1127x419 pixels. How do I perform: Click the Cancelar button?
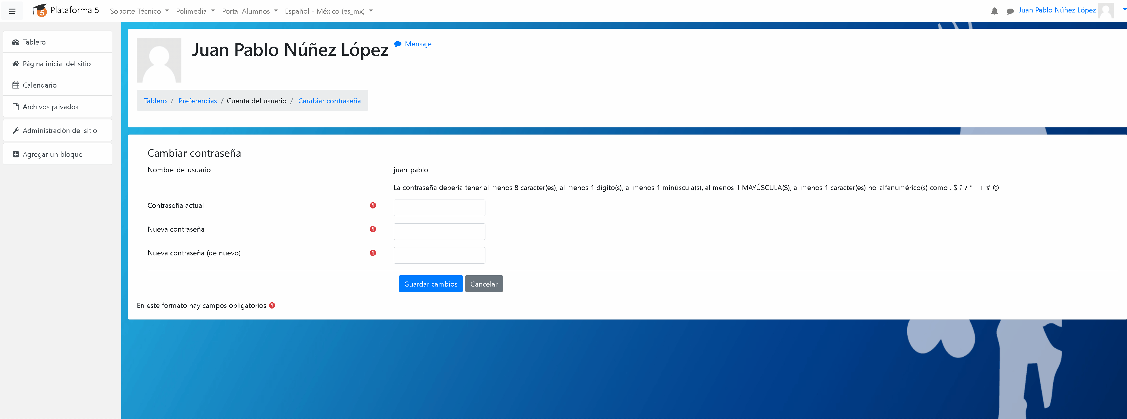coord(484,284)
